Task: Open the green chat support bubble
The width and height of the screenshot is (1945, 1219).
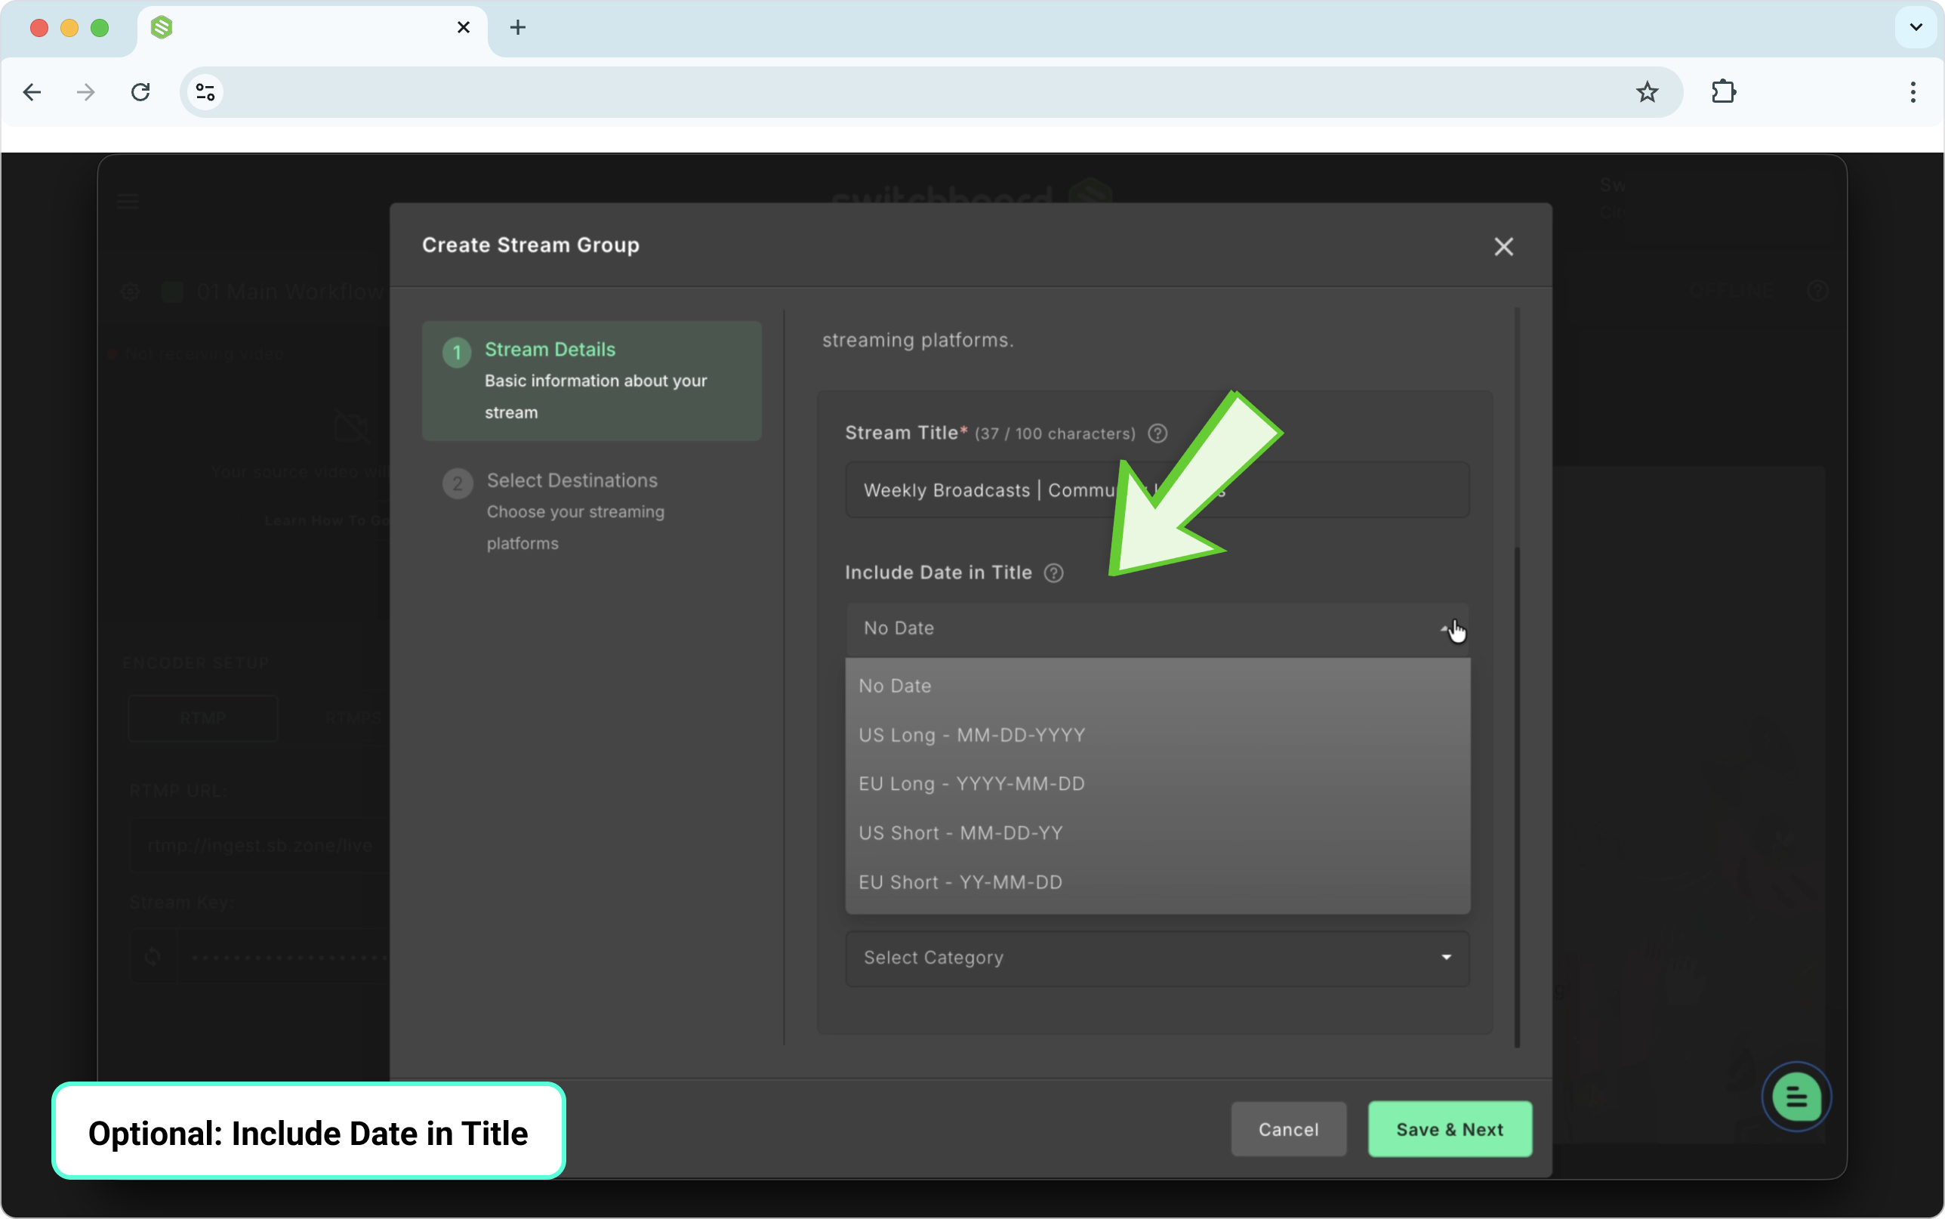Action: click(1796, 1097)
